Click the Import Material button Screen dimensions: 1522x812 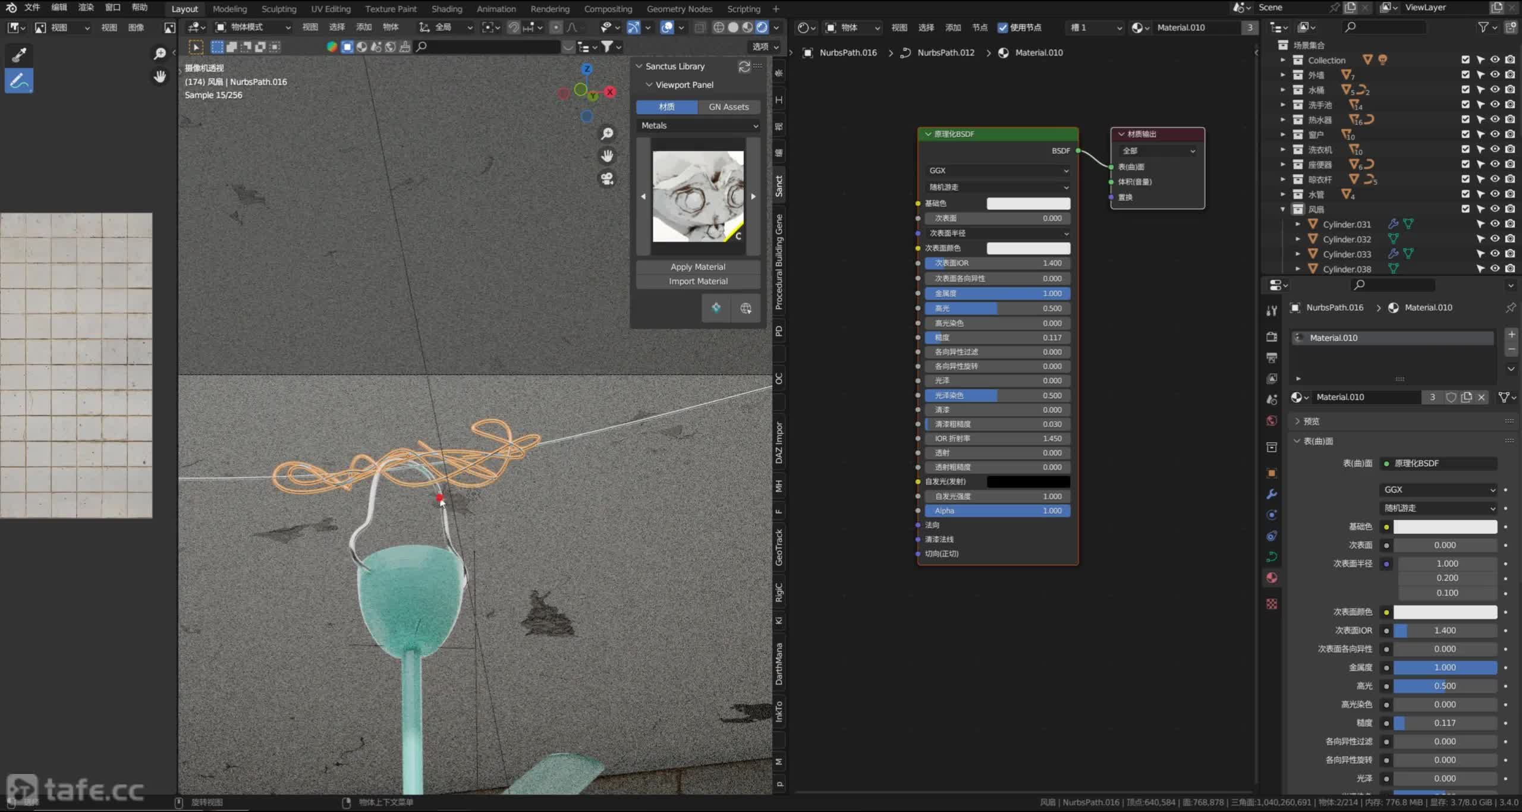(698, 281)
